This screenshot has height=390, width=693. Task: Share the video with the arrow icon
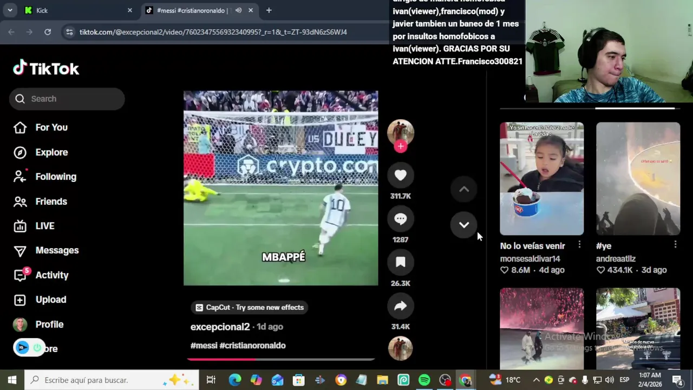401,306
